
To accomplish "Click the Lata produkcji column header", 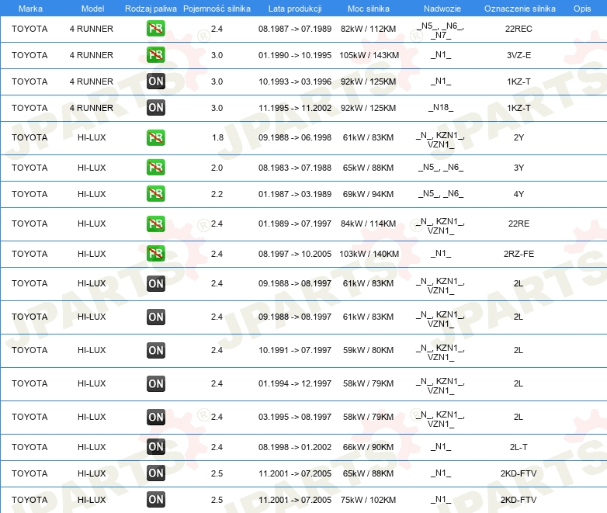I will [294, 8].
